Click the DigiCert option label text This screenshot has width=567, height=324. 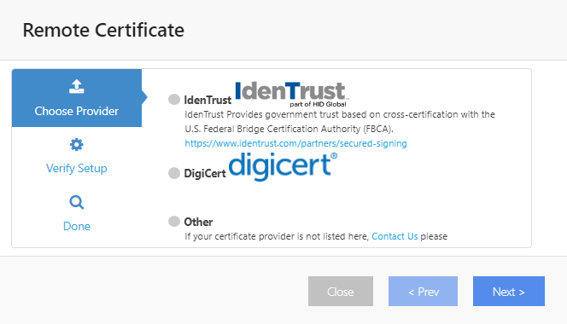pyautogui.click(x=205, y=173)
